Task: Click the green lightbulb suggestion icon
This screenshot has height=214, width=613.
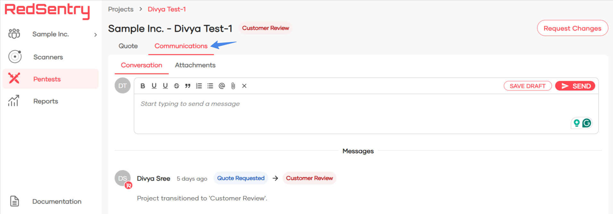Action: [x=576, y=123]
